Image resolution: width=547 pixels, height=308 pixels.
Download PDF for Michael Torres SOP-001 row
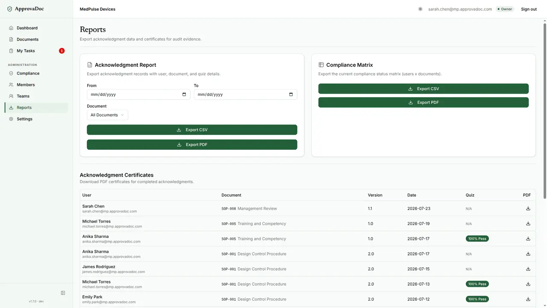[x=528, y=284]
